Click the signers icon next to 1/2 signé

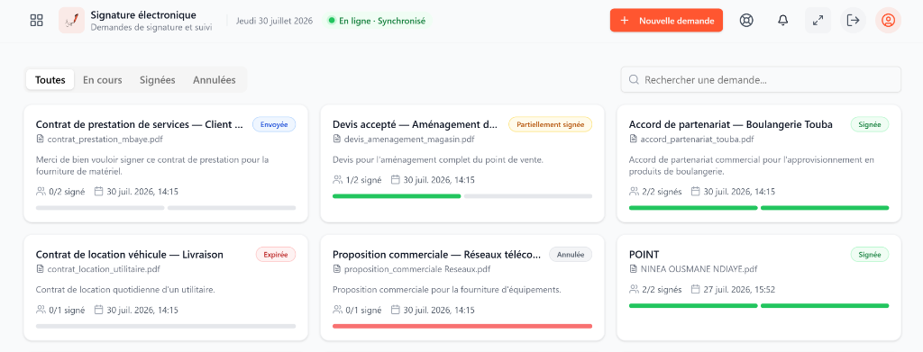coord(337,180)
